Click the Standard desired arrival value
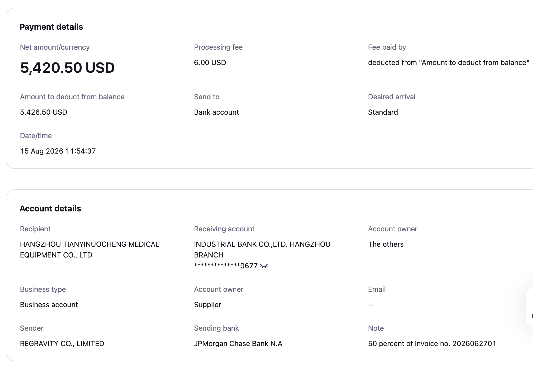Image resolution: width=533 pixels, height=366 pixels. click(x=383, y=112)
